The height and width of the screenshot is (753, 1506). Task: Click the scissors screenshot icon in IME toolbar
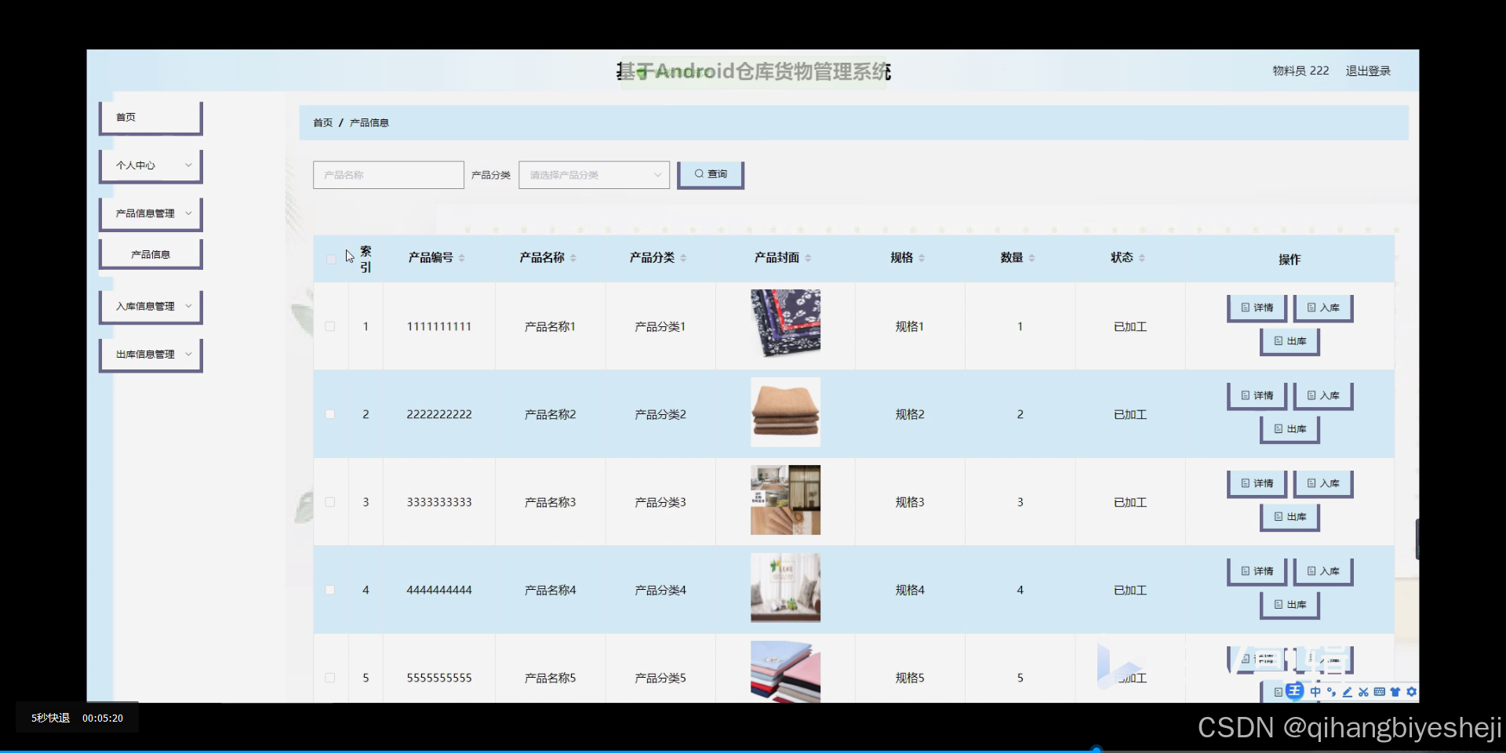pyautogui.click(x=1363, y=692)
